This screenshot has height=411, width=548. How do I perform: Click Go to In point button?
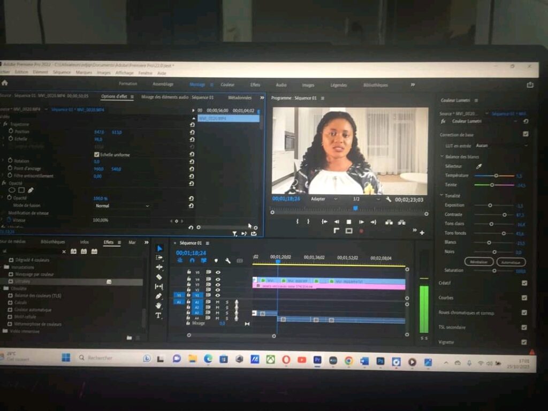324,222
